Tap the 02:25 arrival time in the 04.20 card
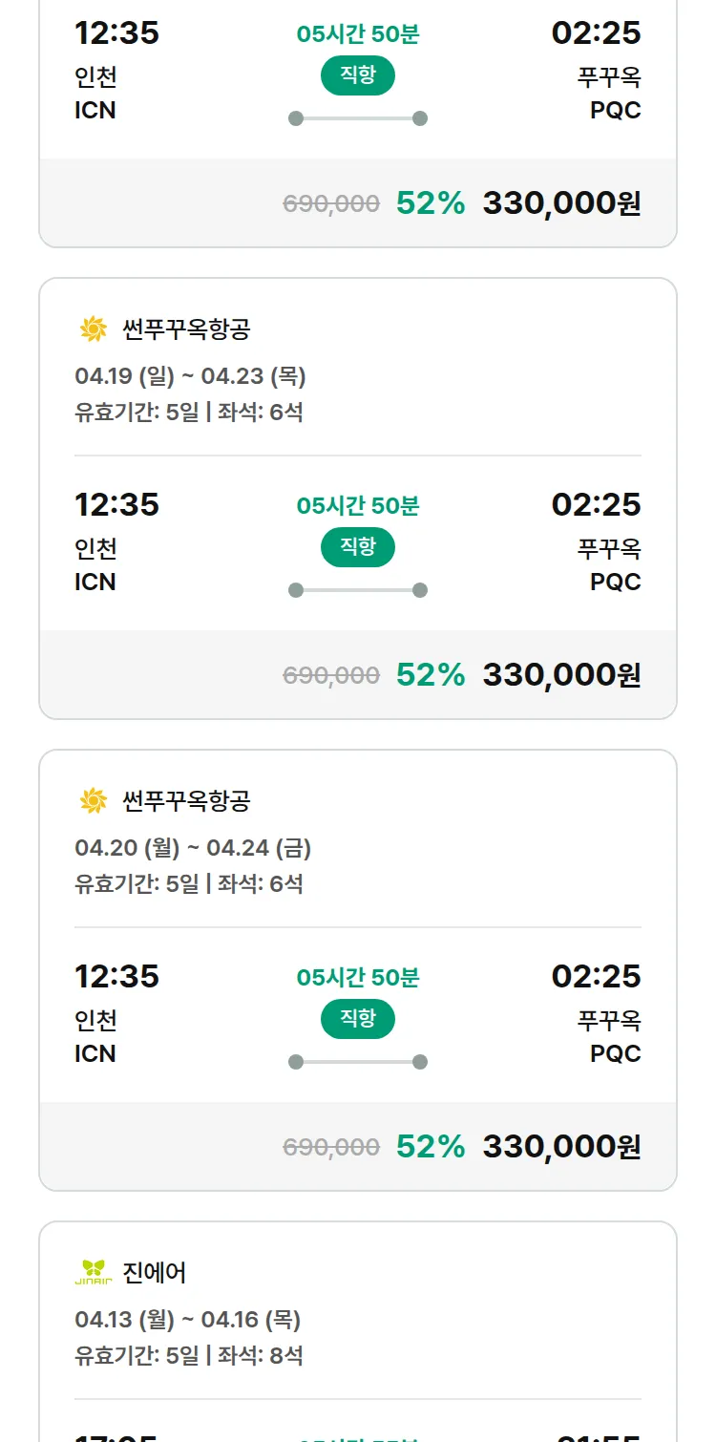 click(x=596, y=976)
